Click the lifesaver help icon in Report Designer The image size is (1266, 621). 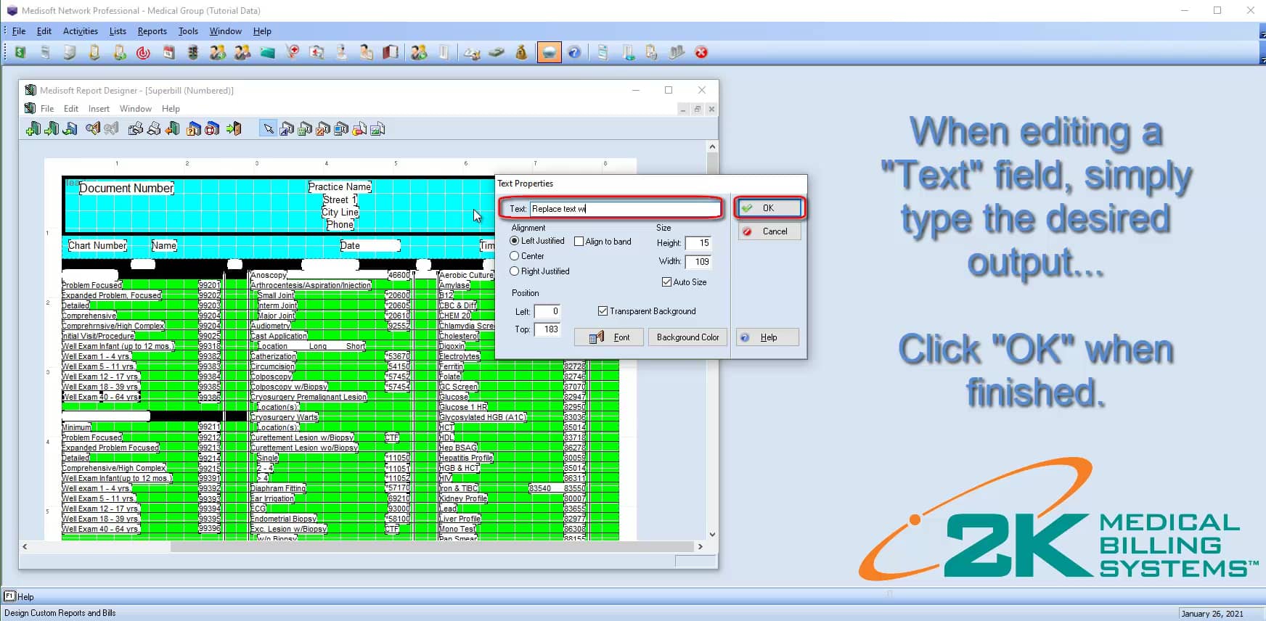[x=212, y=129]
